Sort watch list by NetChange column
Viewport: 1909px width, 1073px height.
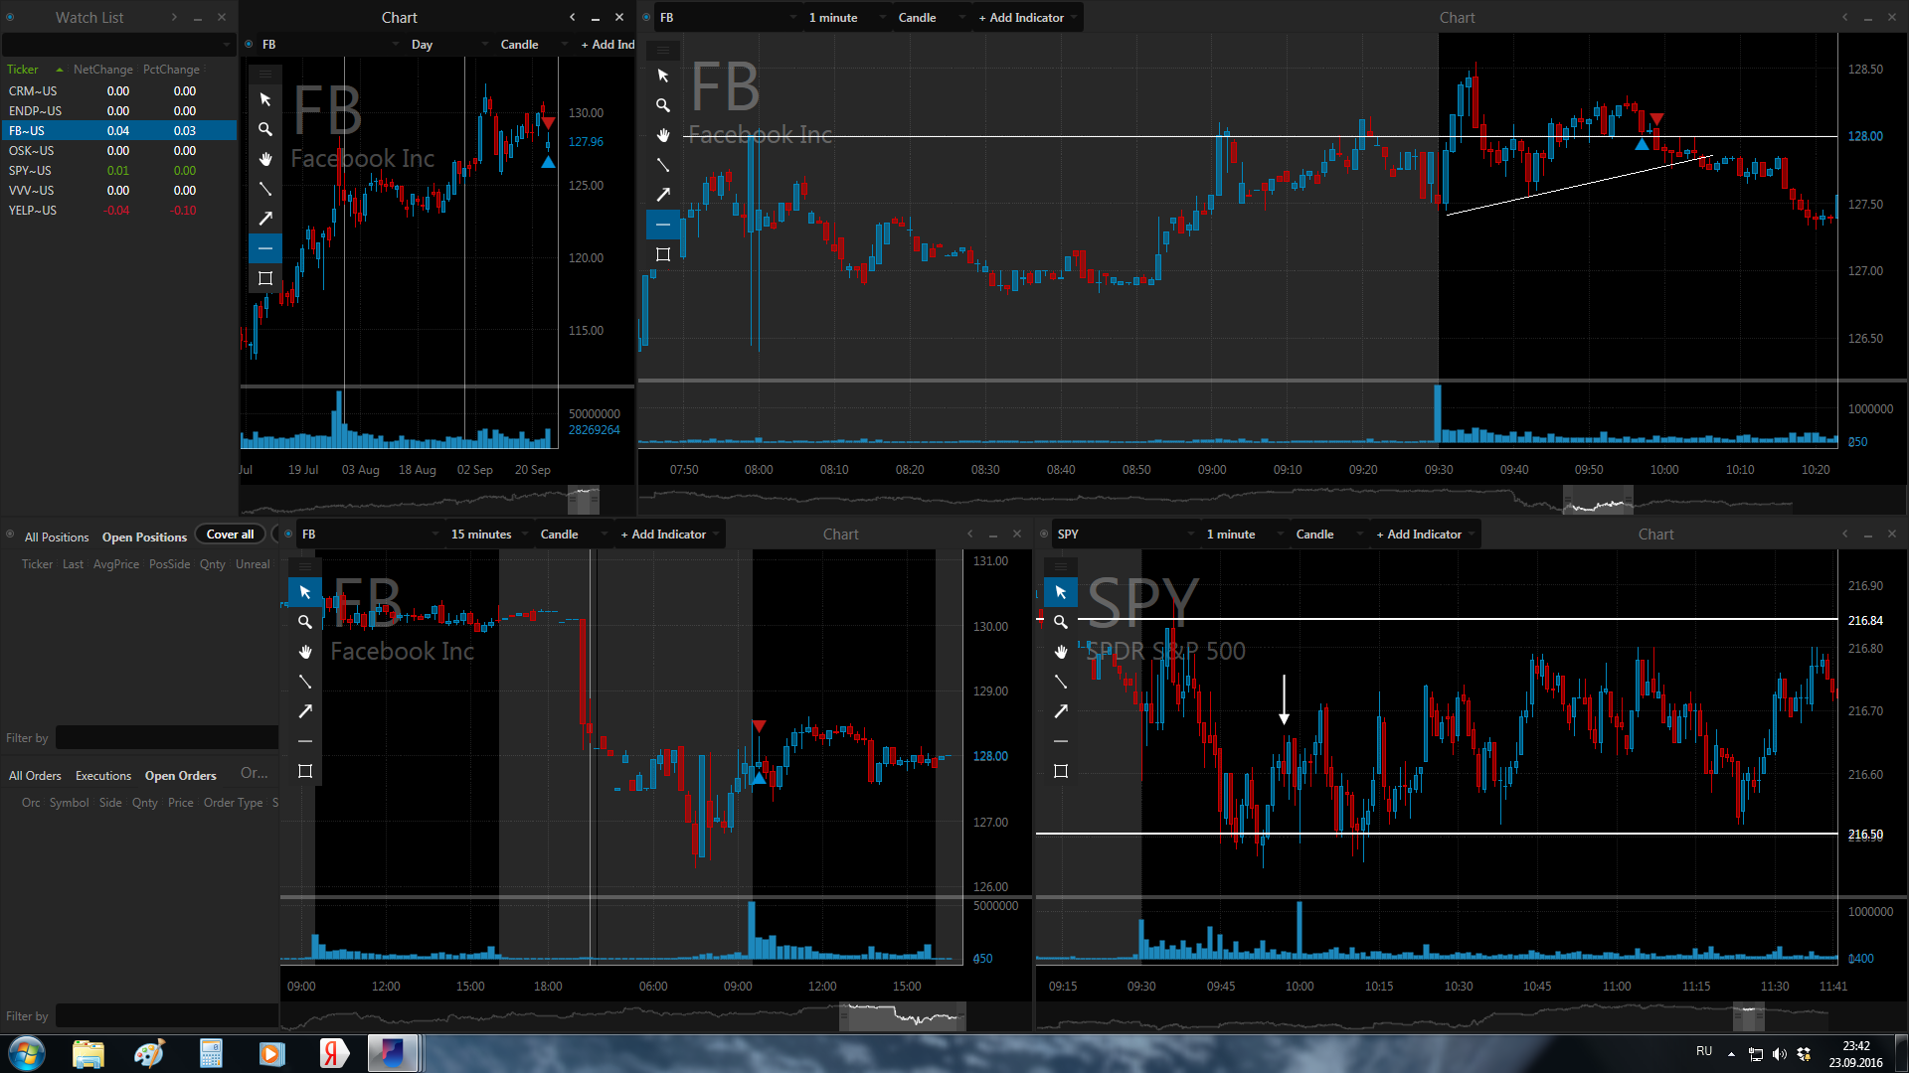(102, 70)
